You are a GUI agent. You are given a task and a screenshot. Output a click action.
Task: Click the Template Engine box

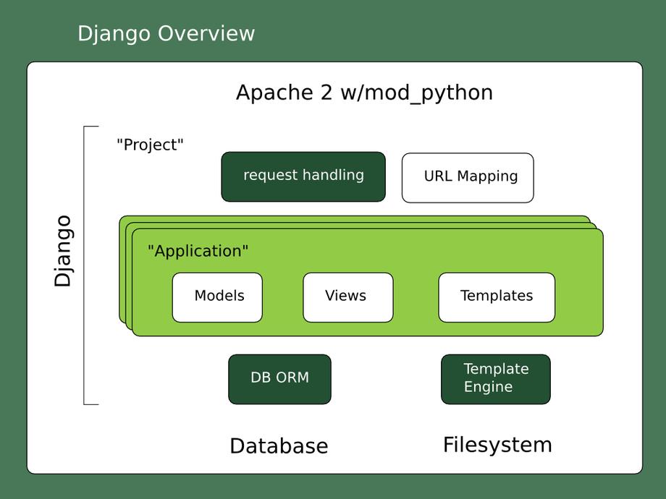point(496,380)
